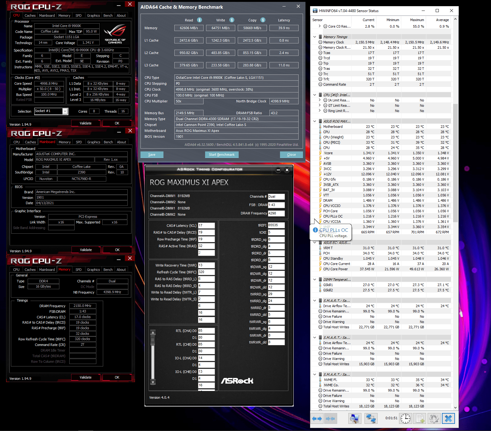491x431 pixels.
Task: Expand IA Limit Reasons row
Action: [319, 100]
